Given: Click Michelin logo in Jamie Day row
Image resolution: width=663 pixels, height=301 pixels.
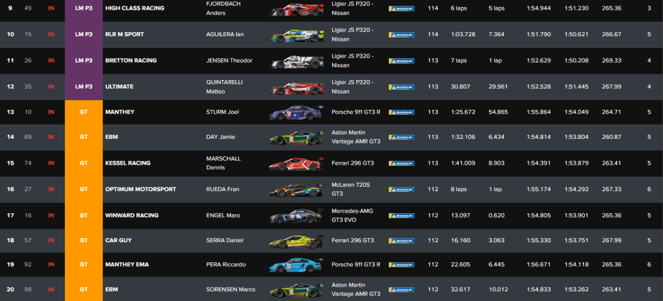Looking at the screenshot, I should pos(401,137).
